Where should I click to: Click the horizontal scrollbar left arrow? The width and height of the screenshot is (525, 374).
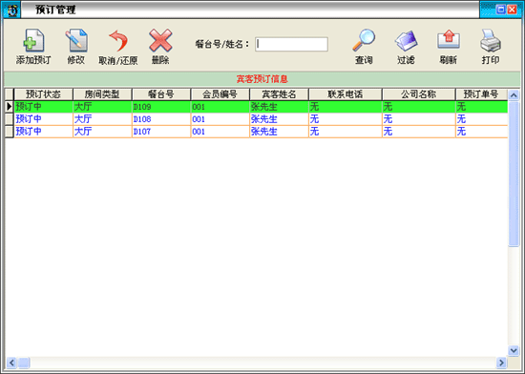(x=11, y=363)
